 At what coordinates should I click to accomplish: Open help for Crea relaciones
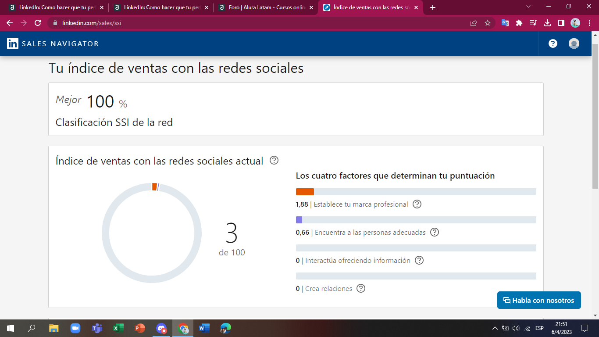coord(361,288)
